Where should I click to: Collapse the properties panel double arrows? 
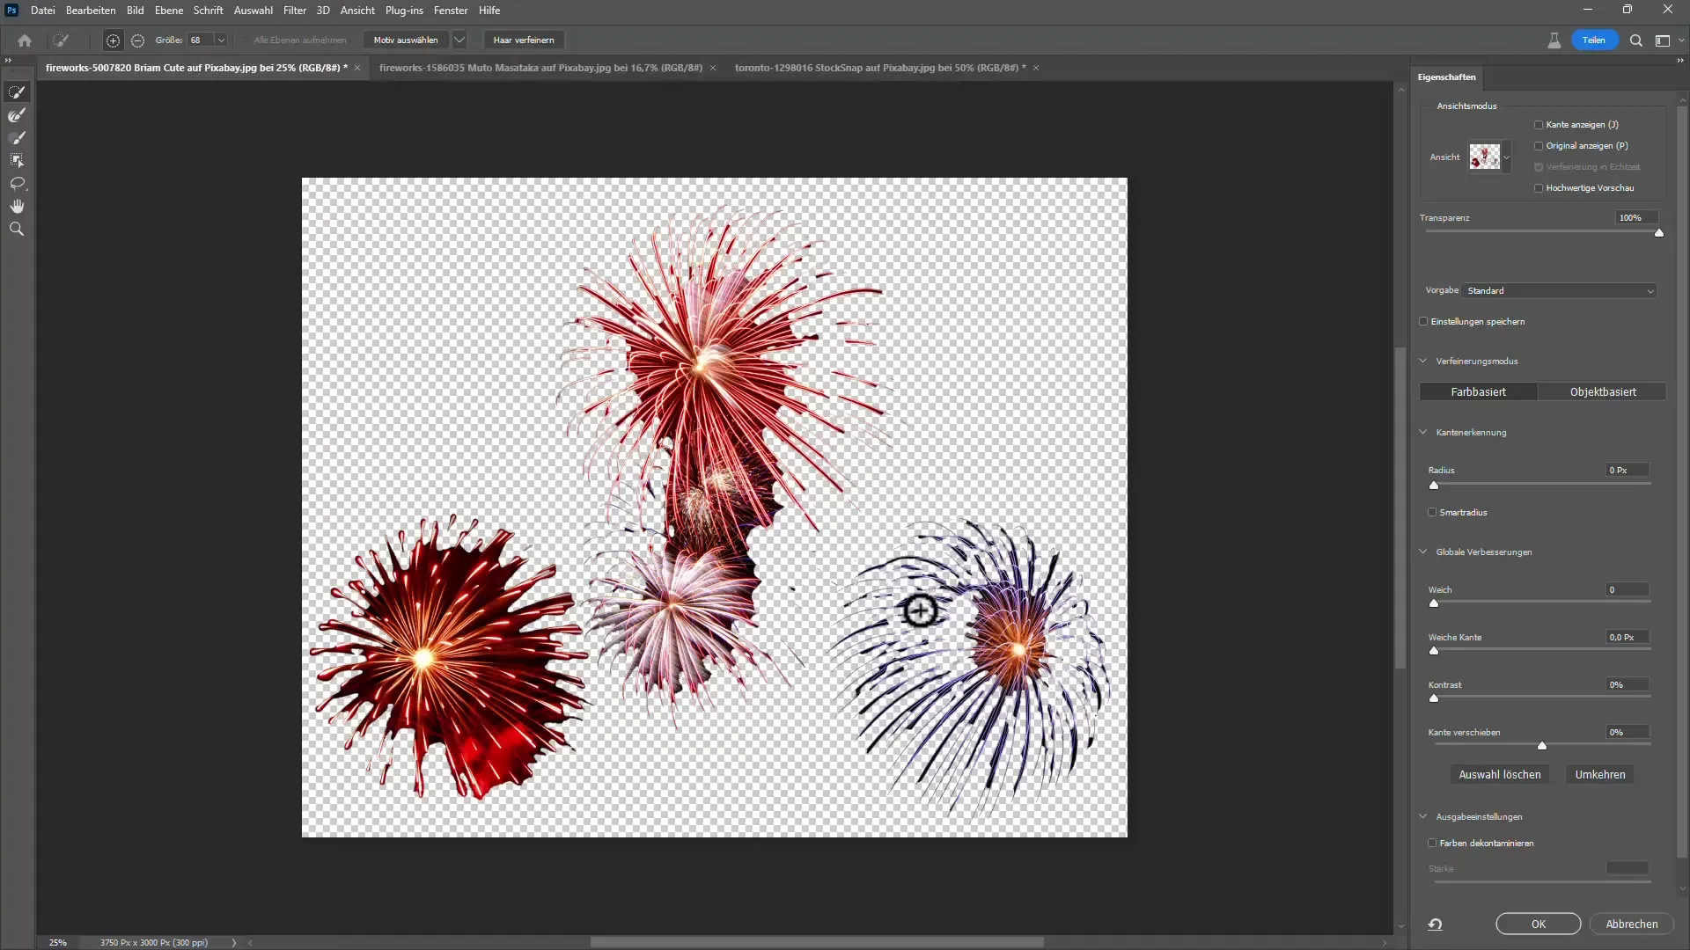pos(1680,60)
